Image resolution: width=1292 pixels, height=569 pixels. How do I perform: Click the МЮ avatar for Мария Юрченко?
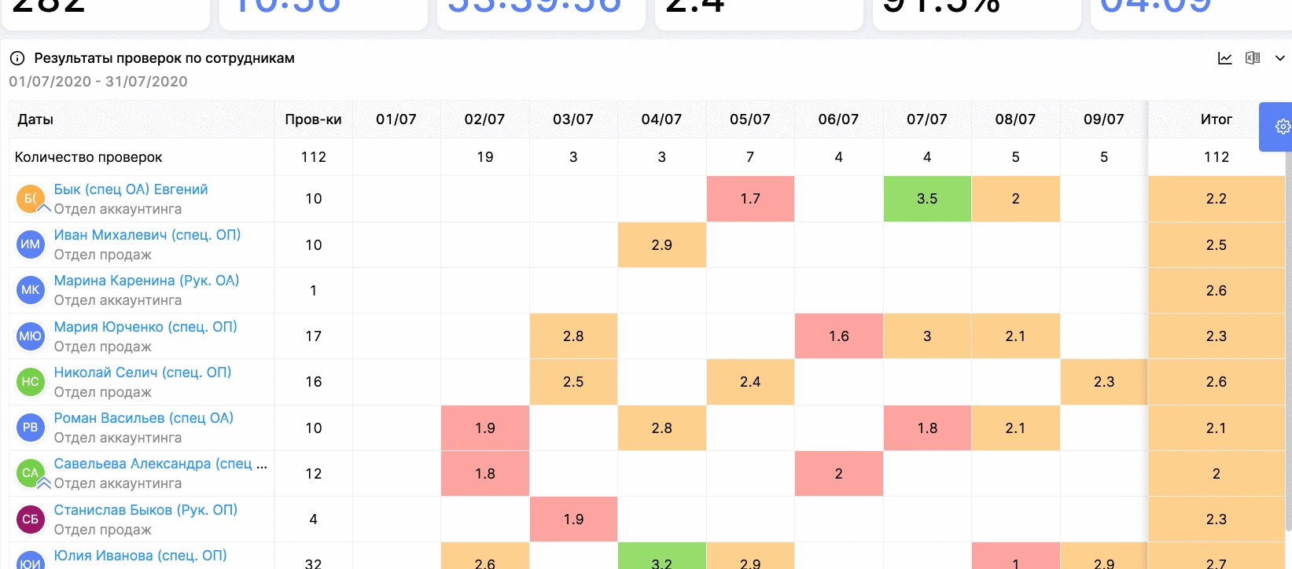click(30, 336)
